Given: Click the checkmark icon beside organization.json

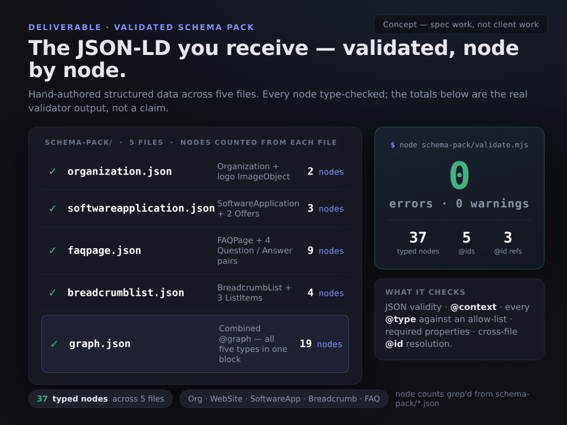Looking at the screenshot, I should (x=52, y=172).
